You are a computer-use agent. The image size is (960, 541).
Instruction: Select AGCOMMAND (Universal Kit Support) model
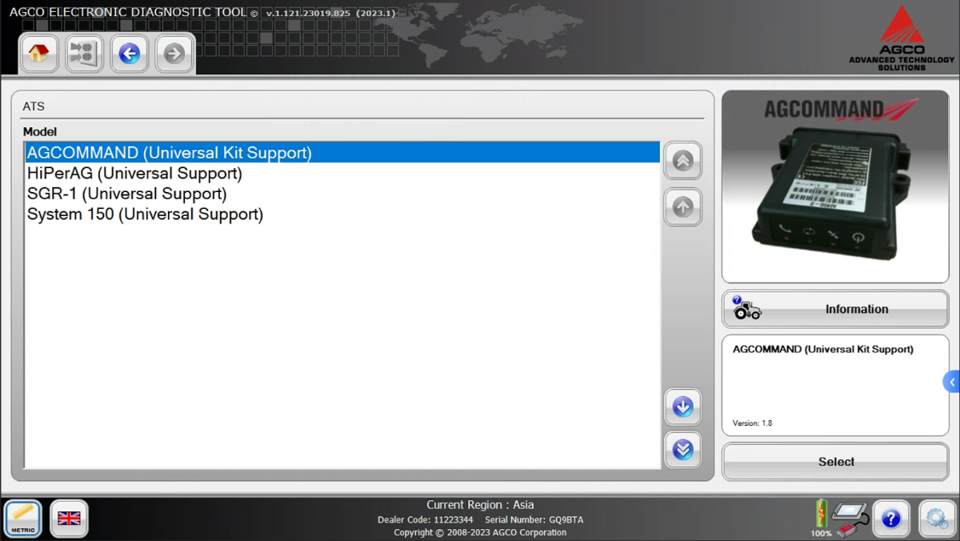[170, 152]
